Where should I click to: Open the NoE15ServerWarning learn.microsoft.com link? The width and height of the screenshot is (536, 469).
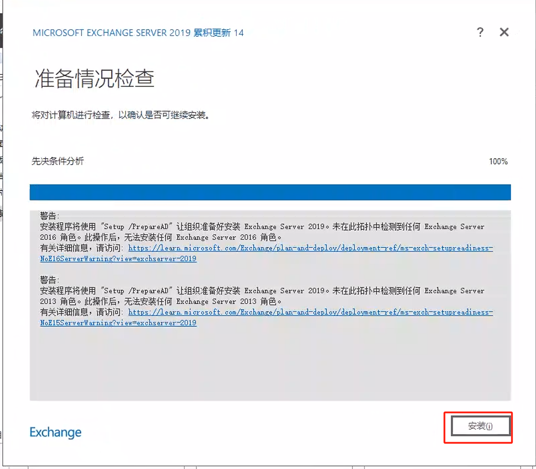click(267, 317)
